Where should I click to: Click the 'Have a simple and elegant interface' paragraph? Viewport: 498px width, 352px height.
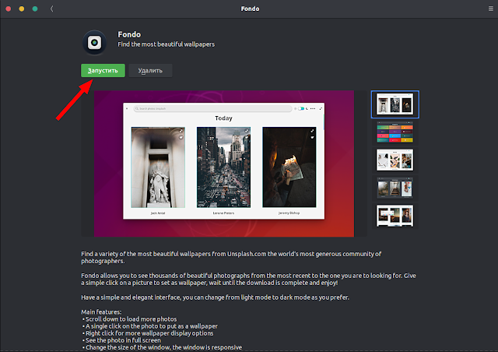[x=215, y=297]
